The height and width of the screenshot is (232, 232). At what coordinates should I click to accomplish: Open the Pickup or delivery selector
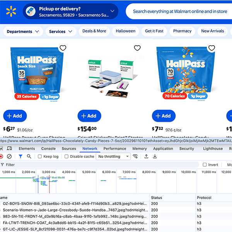tap(71, 11)
